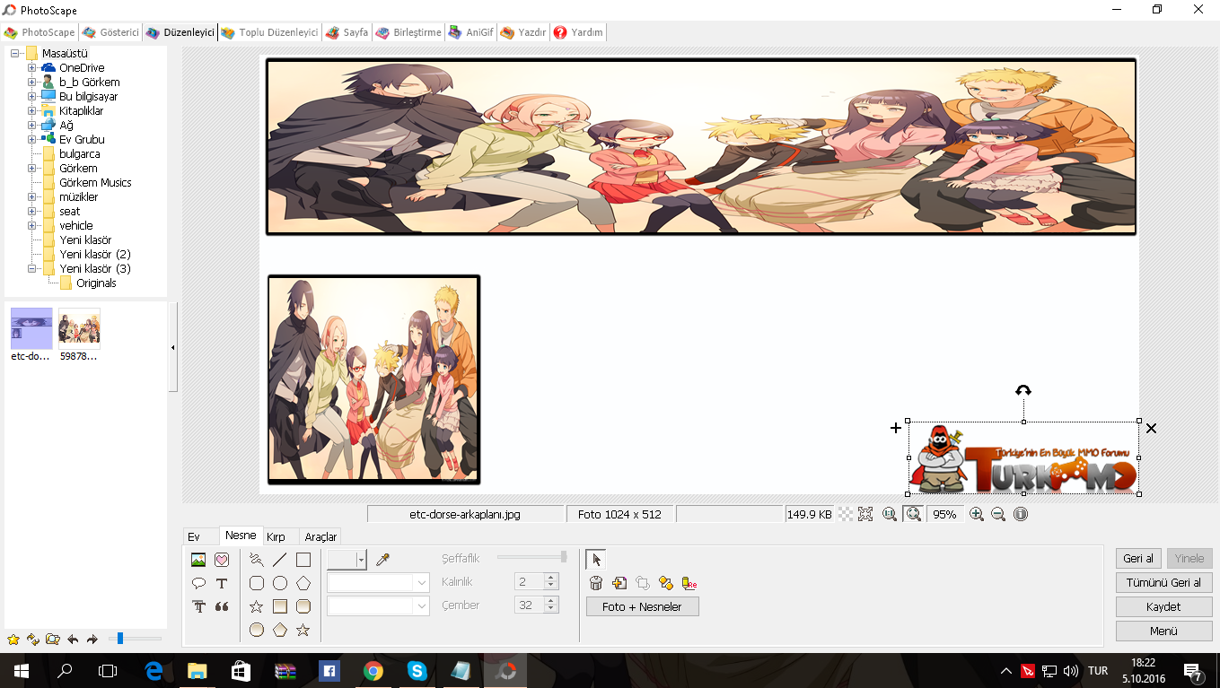Image resolution: width=1220 pixels, height=688 pixels.
Task: Select the outline rounded rectangle tool
Action: tap(257, 583)
